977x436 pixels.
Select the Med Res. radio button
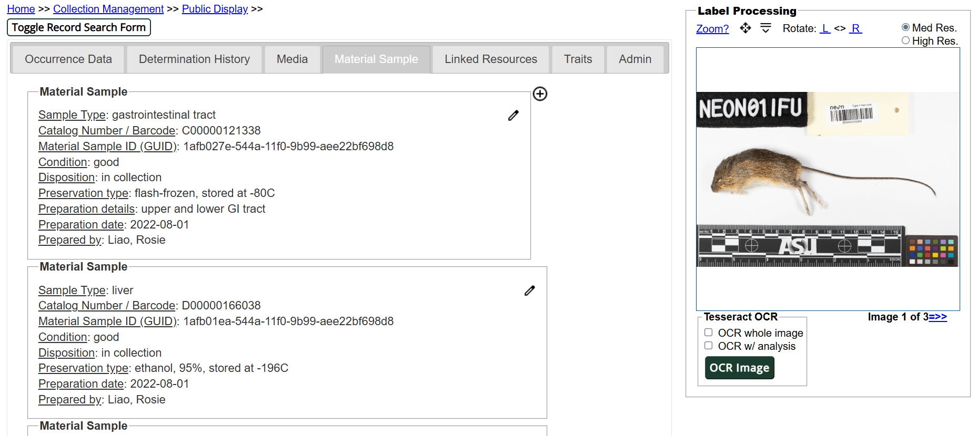(x=905, y=27)
